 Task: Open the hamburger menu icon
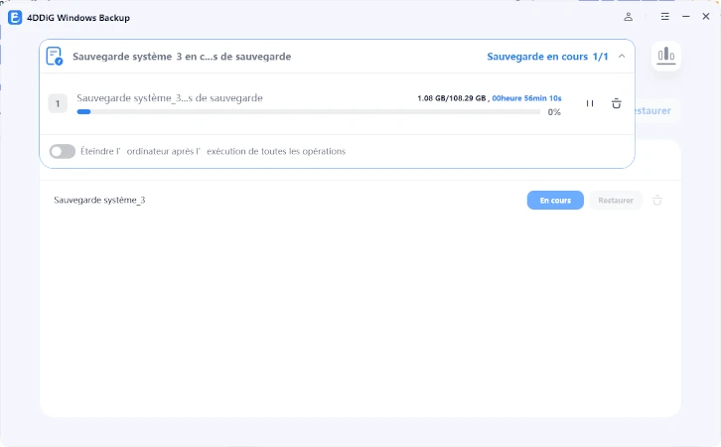tap(665, 17)
